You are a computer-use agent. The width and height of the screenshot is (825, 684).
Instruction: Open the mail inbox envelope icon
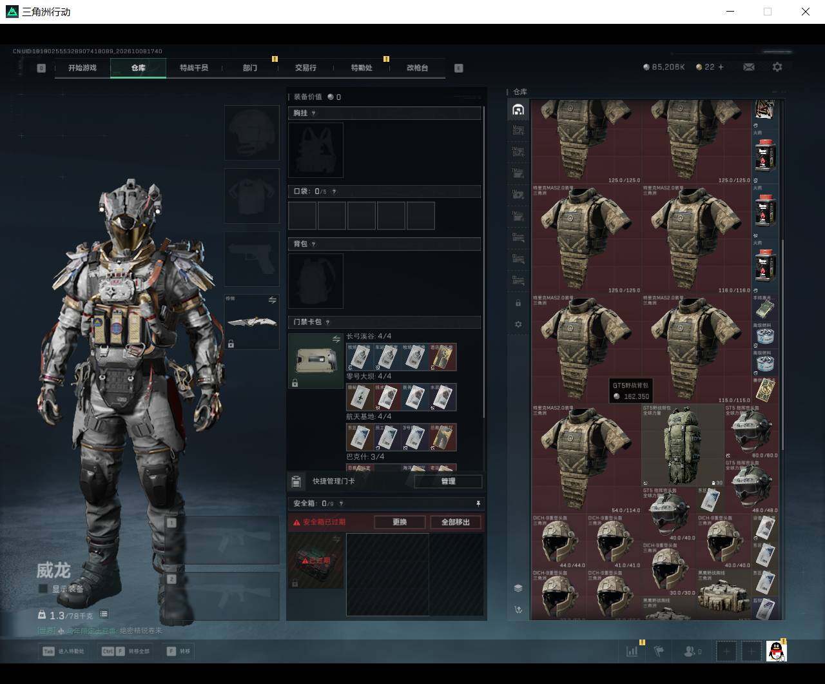coord(749,67)
